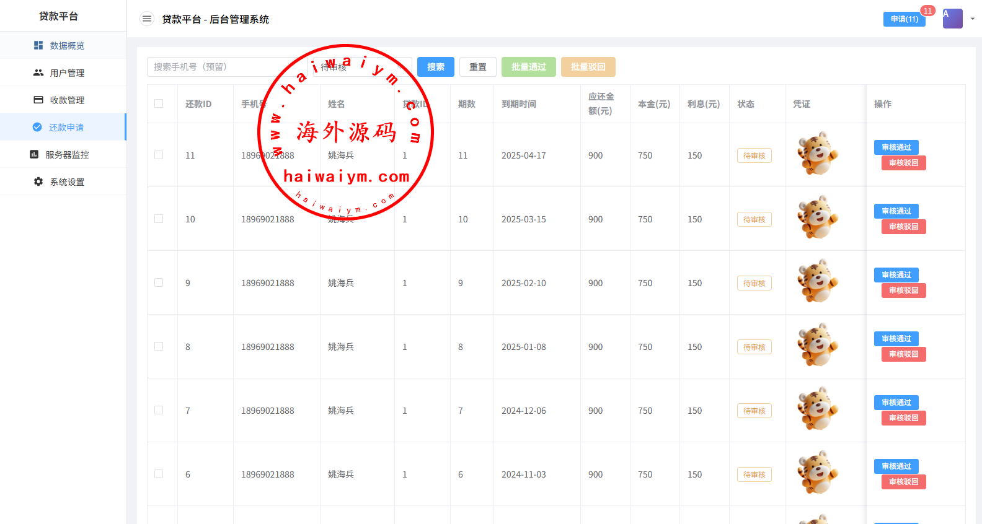The height and width of the screenshot is (524, 982).
Task: Toggle the select-all checkbox in table header
Action: tap(159, 103)
